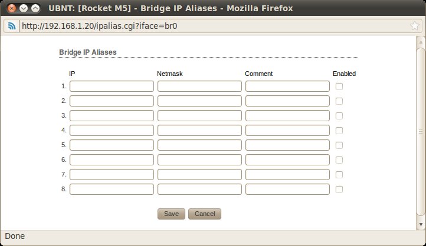This screenshot has height=246, width=426.
Task: Select the Comment field in row 3
Action: tap(287, 116)
